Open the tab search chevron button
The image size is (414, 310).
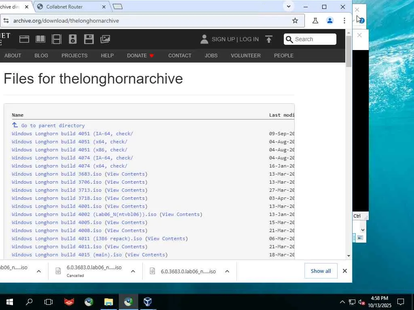[289, 6]
